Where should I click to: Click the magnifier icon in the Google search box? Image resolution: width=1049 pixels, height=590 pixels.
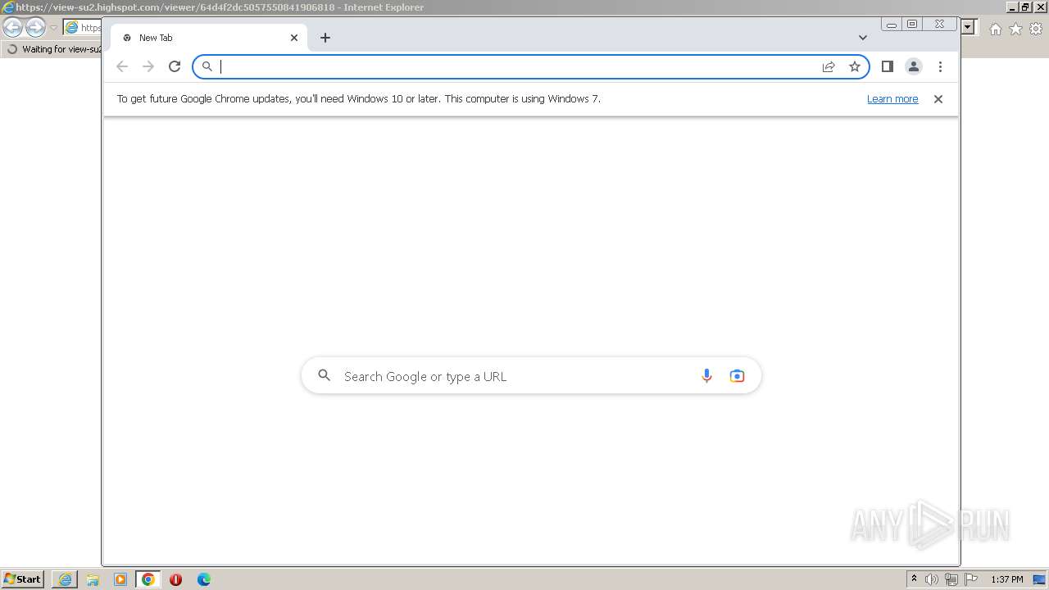click(x=325, y=375)
